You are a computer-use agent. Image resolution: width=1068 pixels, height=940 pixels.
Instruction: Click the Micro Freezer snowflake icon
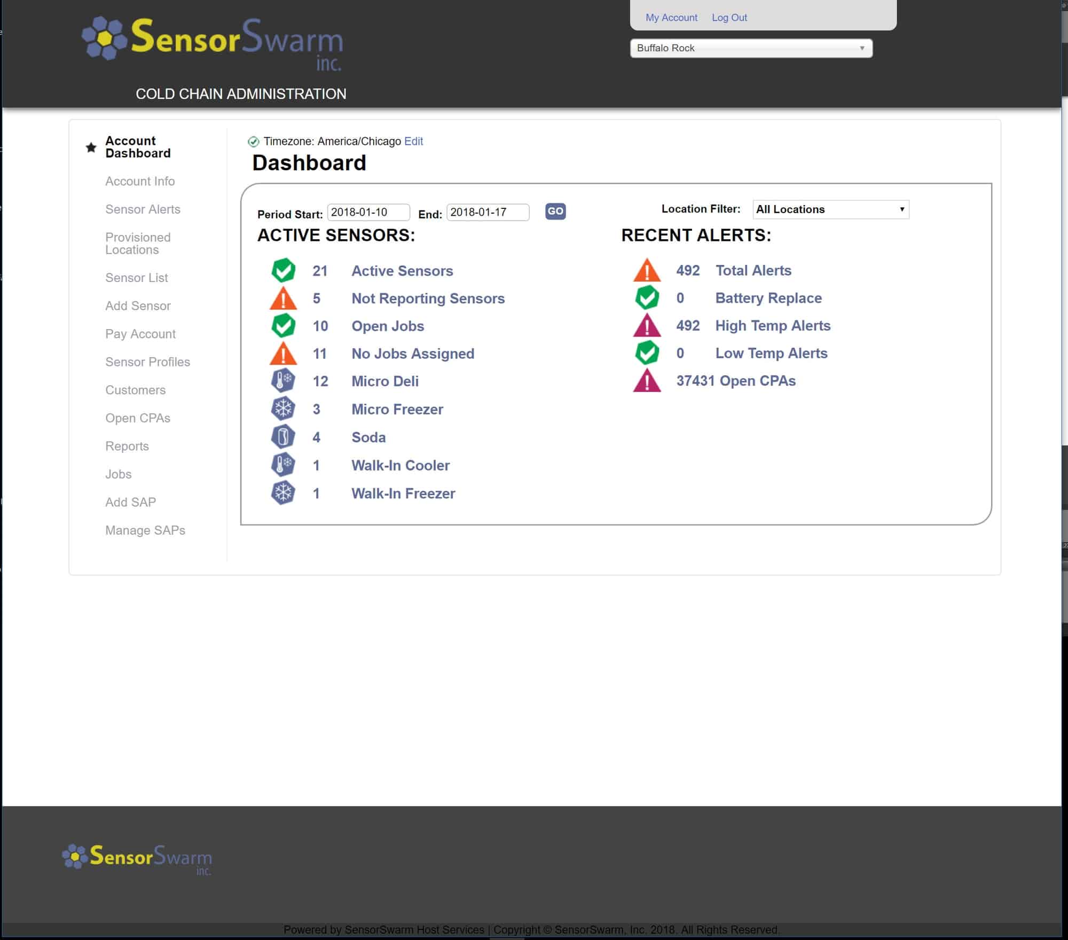click(283, 409)
